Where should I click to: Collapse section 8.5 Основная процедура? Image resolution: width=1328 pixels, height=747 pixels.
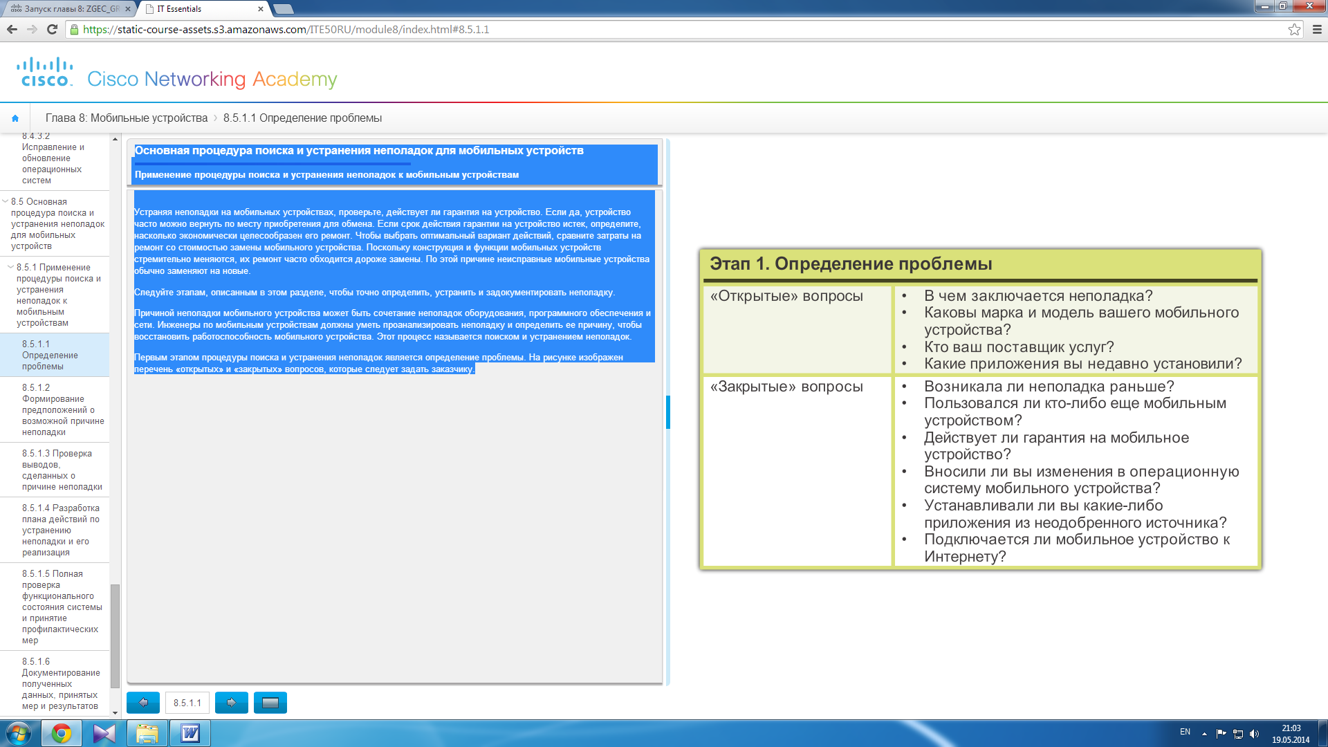pos(6,202)
